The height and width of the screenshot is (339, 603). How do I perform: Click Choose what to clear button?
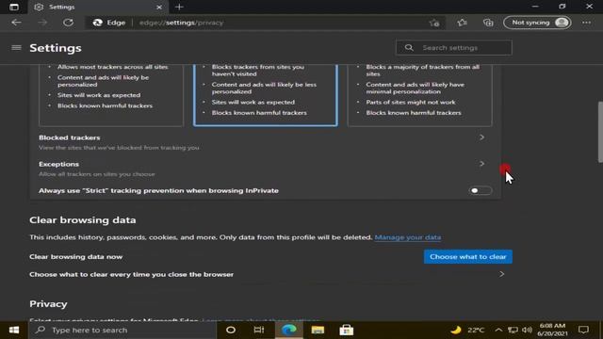tap(468, 257)
